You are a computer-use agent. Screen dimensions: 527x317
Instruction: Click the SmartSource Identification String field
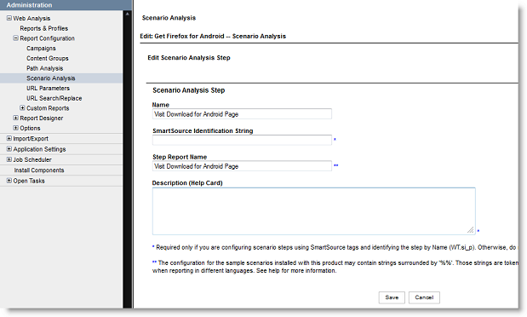click(x=242, y=140)
